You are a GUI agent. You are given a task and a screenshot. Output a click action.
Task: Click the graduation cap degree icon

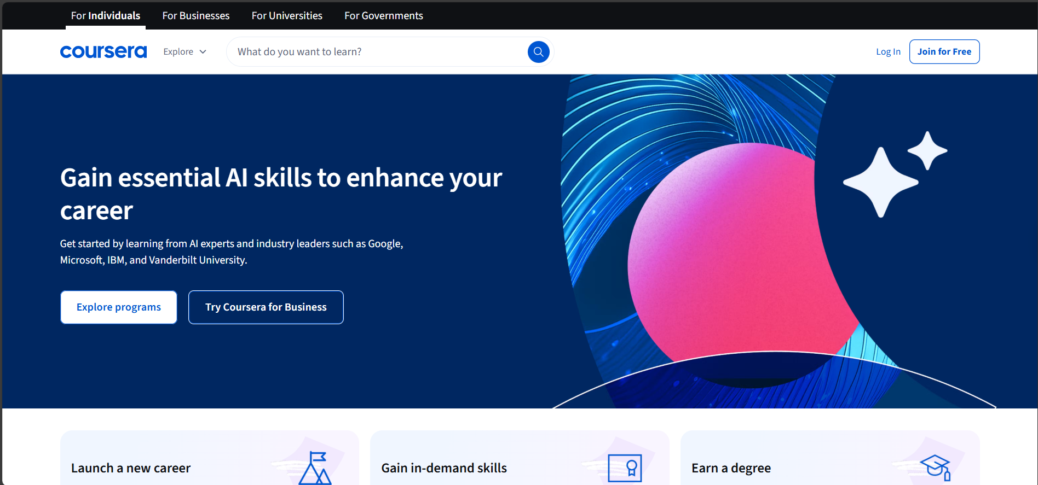click(x=935, y=468)
